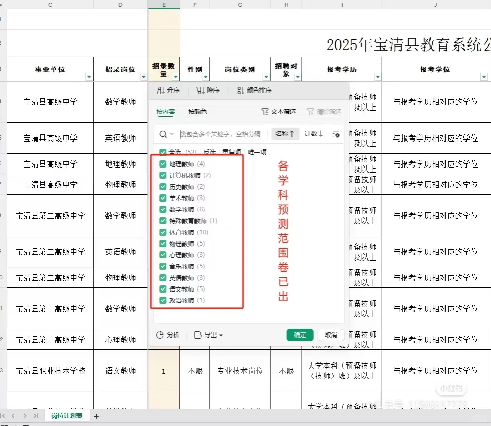Select the 岗位计划表 sheet tab

point(67,416)
